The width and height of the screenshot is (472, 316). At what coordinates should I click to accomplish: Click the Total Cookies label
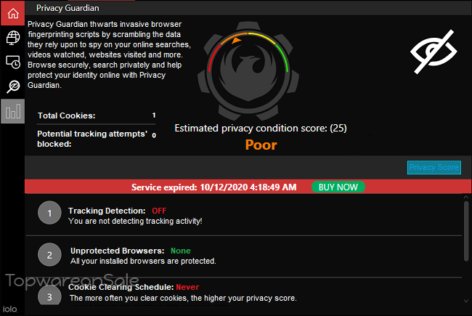click(67, 116)
